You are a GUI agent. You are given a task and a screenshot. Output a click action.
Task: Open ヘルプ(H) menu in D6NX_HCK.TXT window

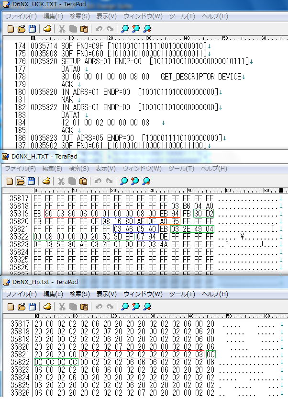click(214, 16)
